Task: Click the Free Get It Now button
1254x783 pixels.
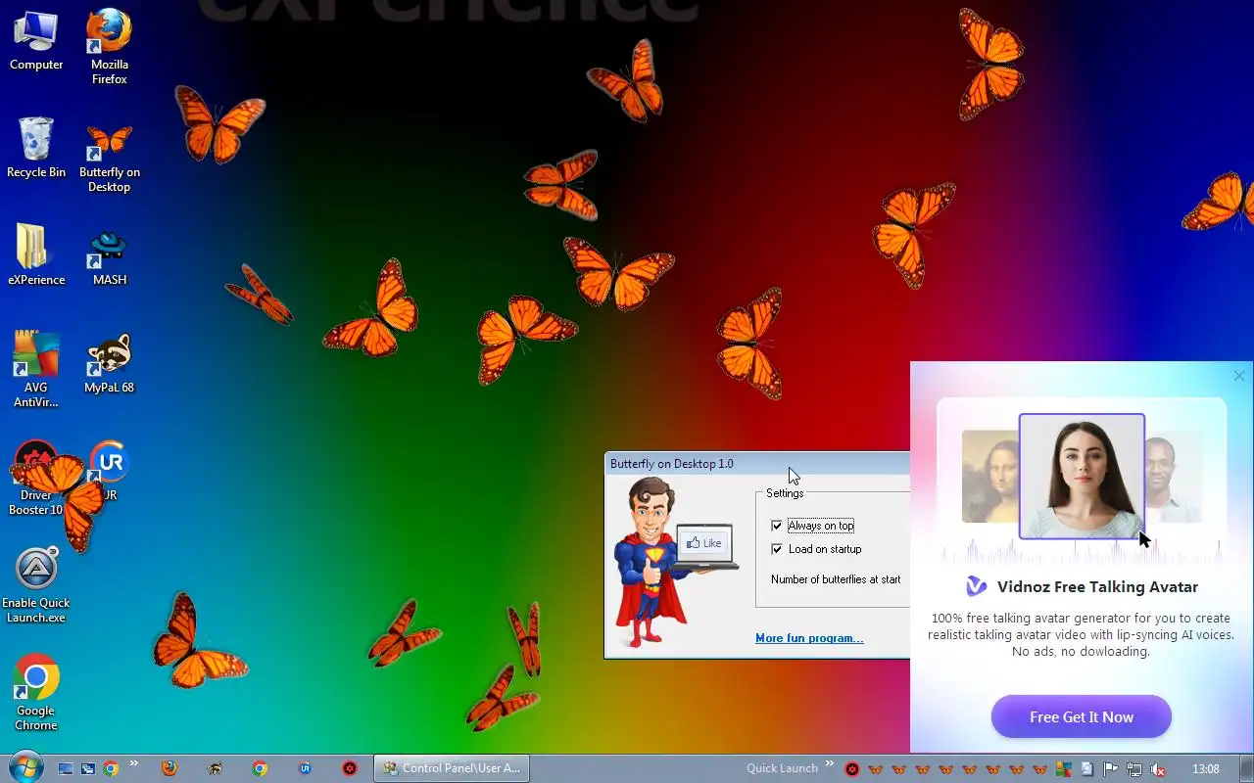Action: pos(1082,716)
